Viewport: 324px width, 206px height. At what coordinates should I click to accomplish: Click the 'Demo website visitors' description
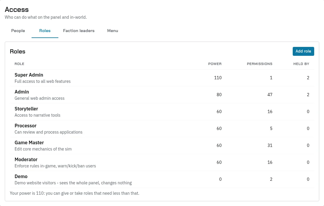pyautogui.click(x=73, y=183)
